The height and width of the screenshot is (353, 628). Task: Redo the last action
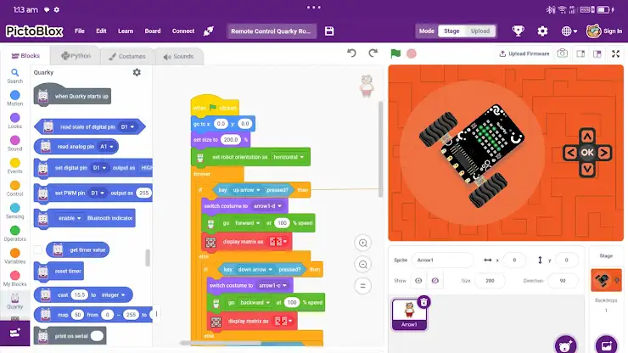pos(373,53)
